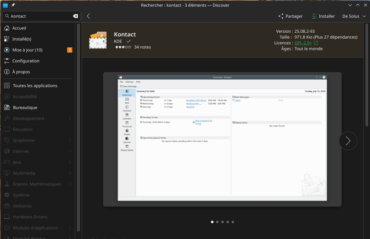This screenshot has height=239, width=370.
Task: Select the third screenshot pagination dot
Action: click(222, 222)
